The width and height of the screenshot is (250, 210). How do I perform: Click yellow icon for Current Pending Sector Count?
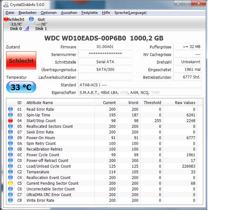click(x=10, y=183)
